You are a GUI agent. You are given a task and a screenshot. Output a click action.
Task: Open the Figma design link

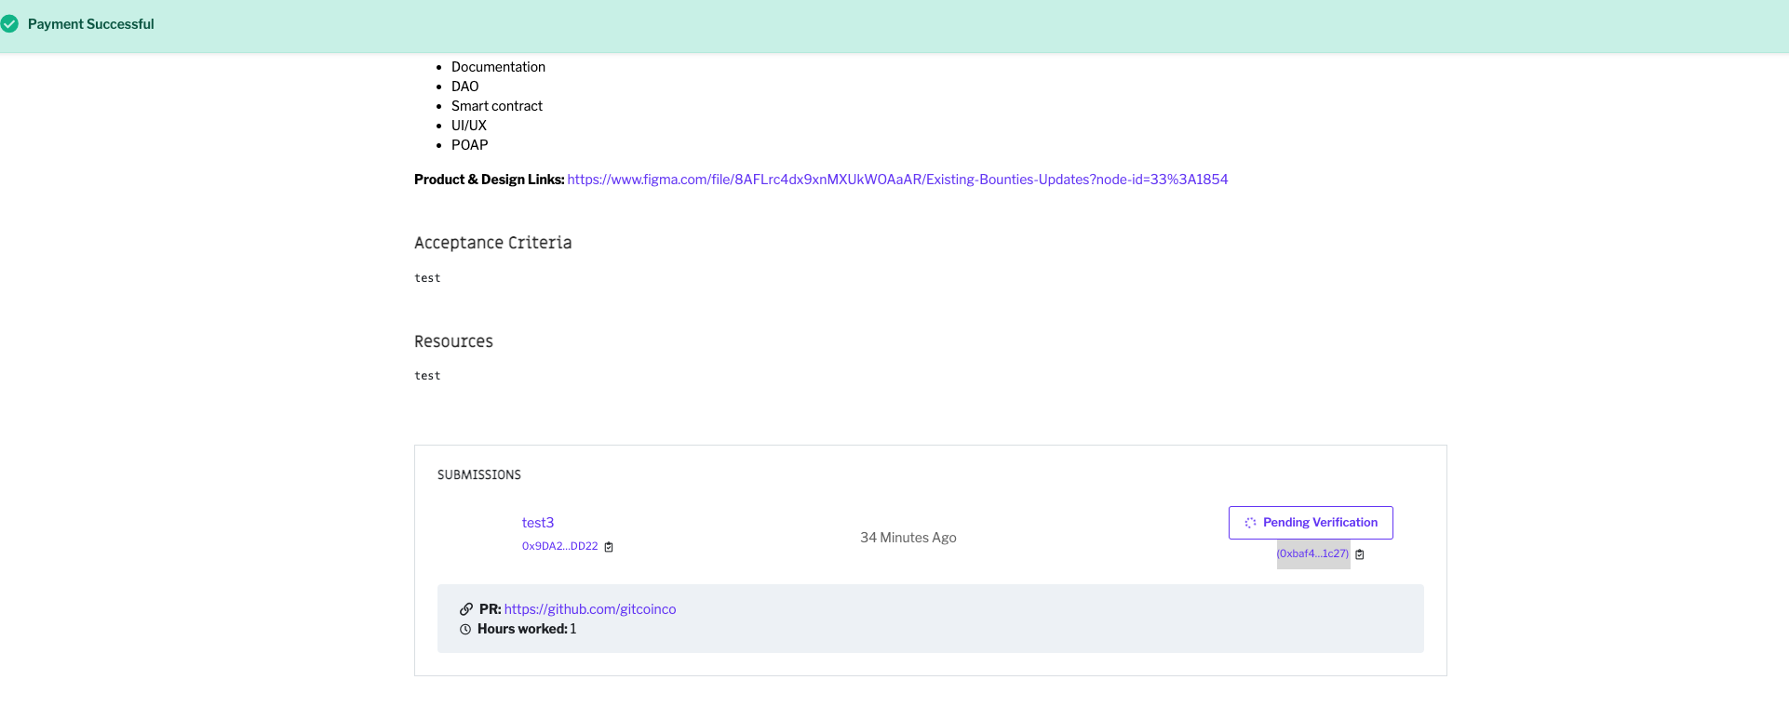pyautogui.click(x=897, y=180)
